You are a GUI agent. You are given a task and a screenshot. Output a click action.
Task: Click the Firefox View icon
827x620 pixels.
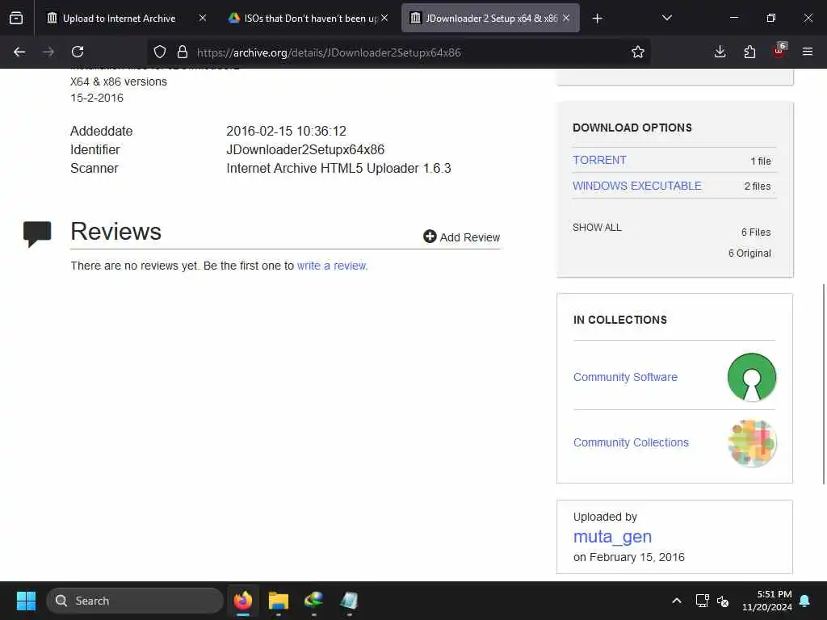pos(16,19)
